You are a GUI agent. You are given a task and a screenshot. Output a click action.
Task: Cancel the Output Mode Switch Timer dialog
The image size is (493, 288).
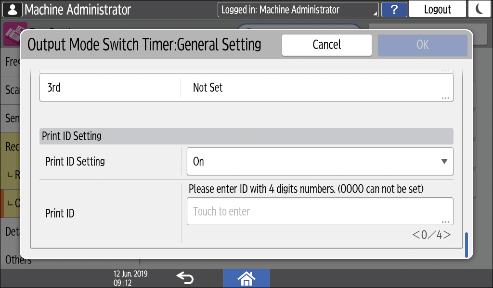[x=326, y=45]
